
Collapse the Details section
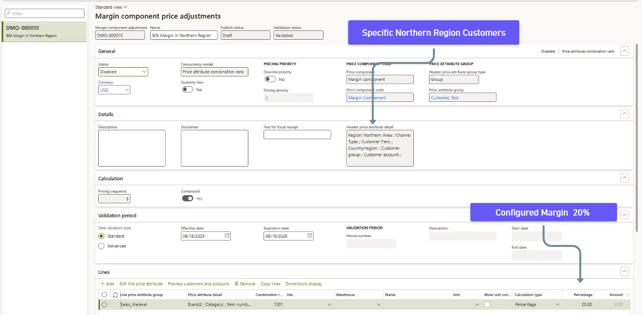624,114
